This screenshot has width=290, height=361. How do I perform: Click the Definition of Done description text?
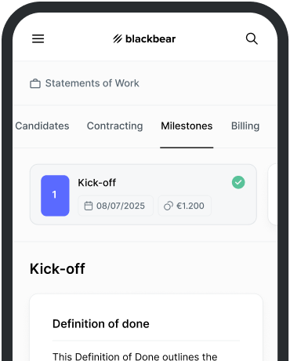coord(135,356)
